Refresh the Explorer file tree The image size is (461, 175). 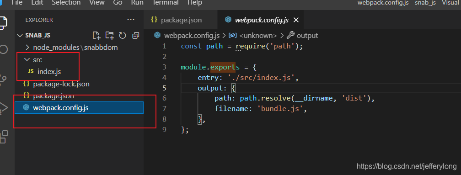(122, 36)
